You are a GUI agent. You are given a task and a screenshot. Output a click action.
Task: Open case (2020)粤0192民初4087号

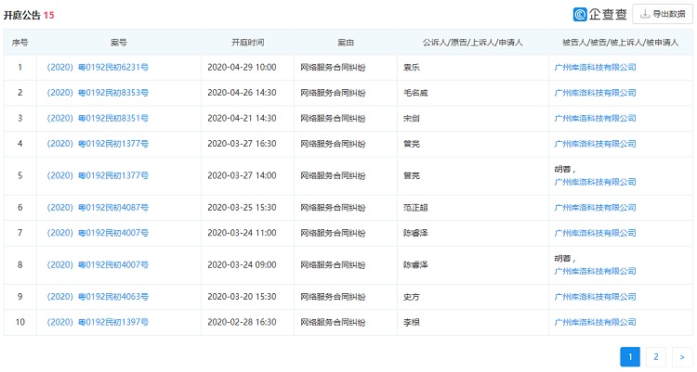pyautogui.click(x=98, y=208)
